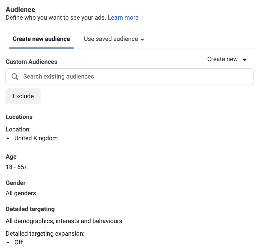This screenshot has width=259, height=252.
Task: Click the magnifying glass search icon
Action: point(15,77)
